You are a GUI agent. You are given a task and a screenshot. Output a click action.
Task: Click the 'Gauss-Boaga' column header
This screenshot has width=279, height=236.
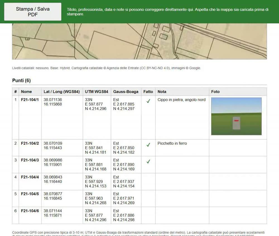pos(126,92)
